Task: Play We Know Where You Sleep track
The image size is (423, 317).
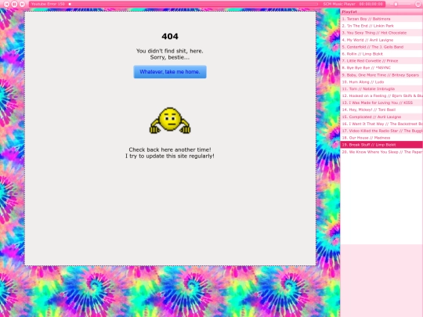Action: pyautogui.click(x=381, y=152)
